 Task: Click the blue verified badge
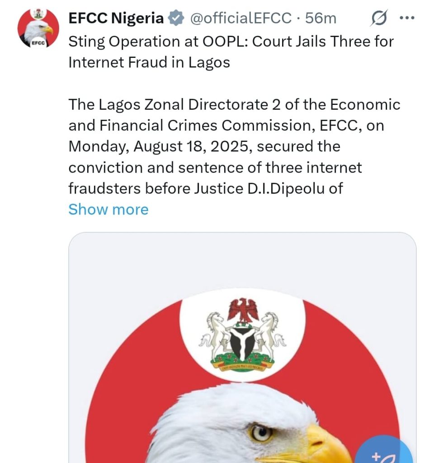(x=176, y=18)
